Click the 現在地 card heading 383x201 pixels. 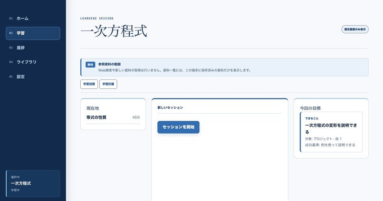[93, 108]
